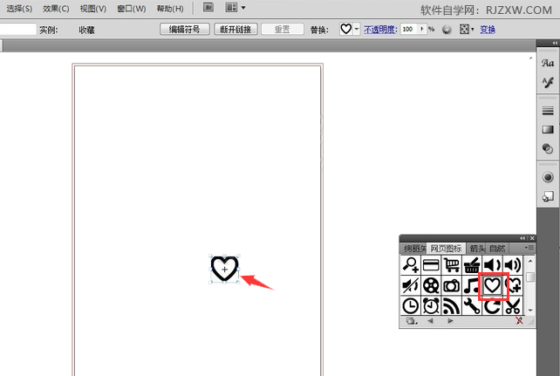Select the shopping basket symbol
This screenshot has width=560, height=376.
point(472,265)
